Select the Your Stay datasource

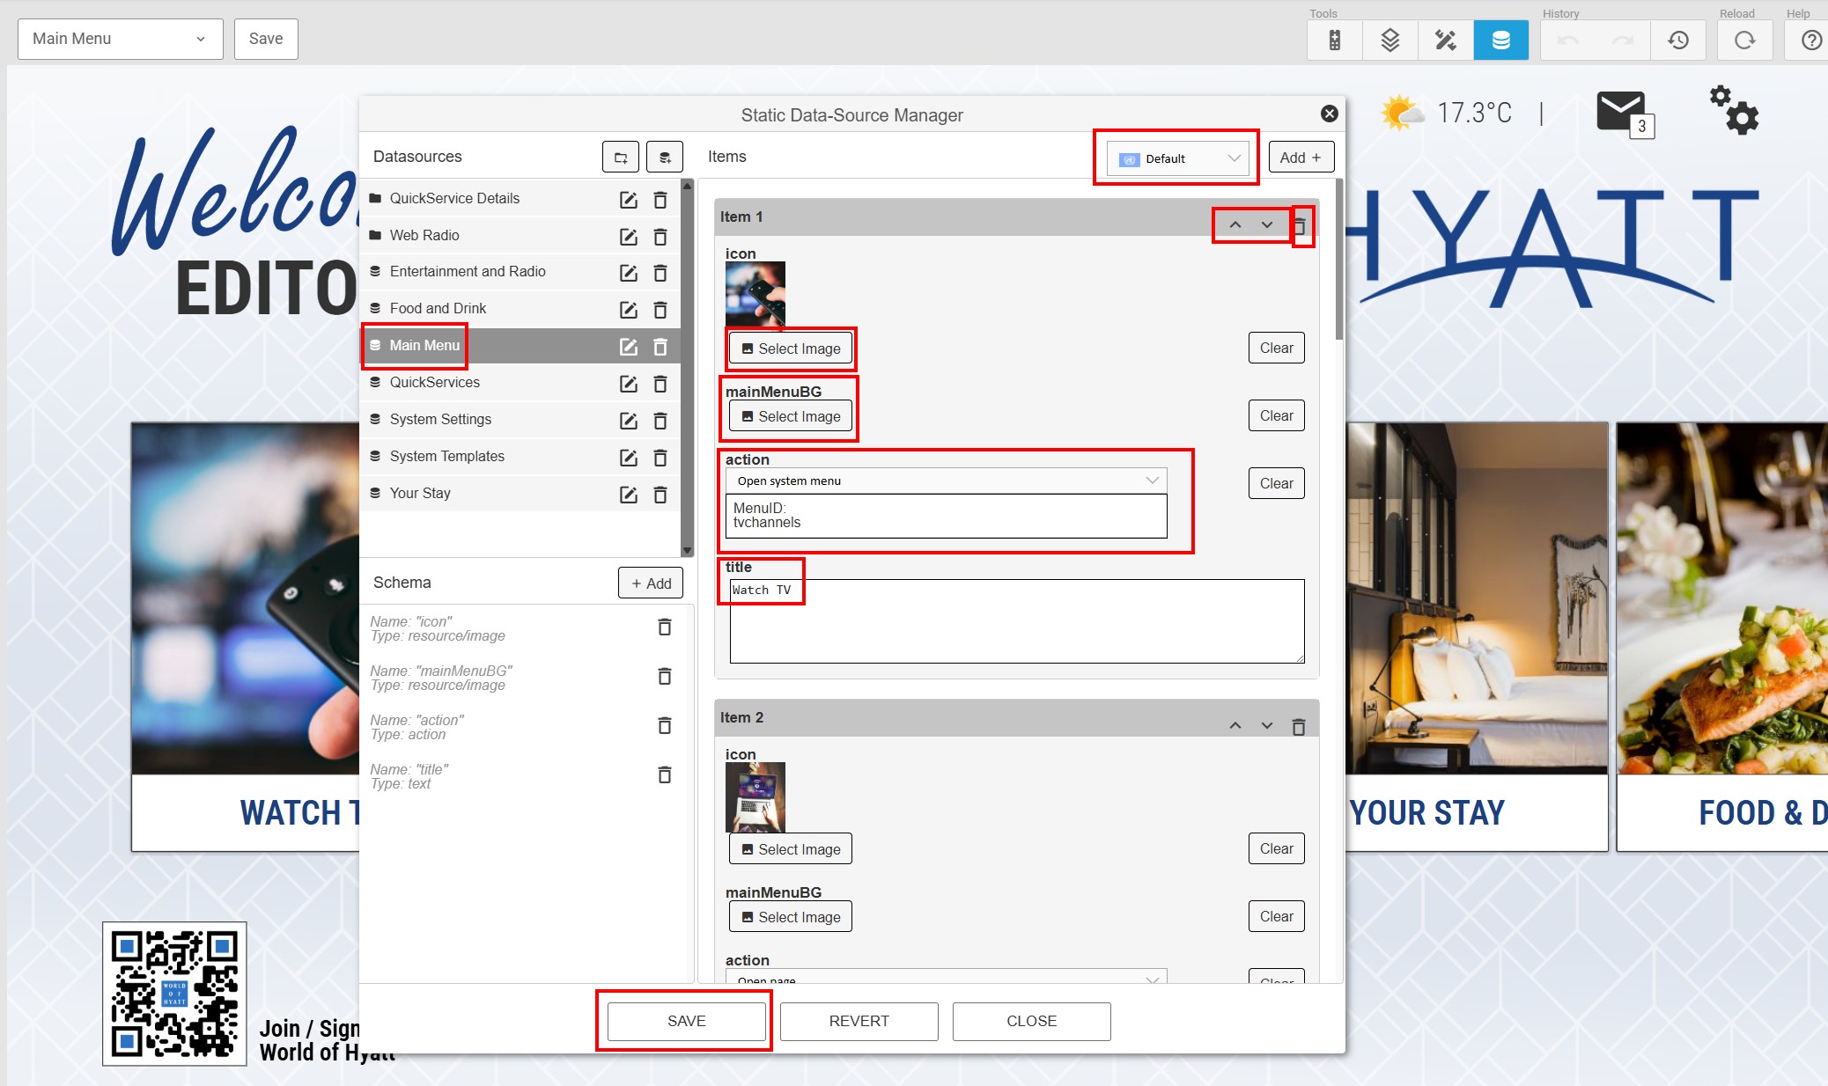[x=420, y=494]
